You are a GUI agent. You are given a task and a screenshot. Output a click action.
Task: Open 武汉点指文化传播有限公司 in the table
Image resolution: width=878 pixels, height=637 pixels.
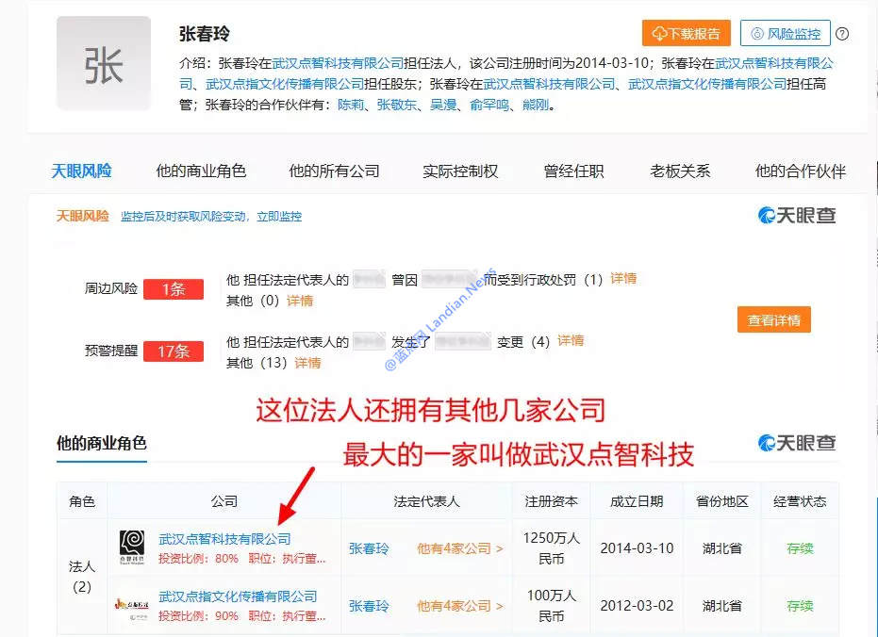[238, 596]
